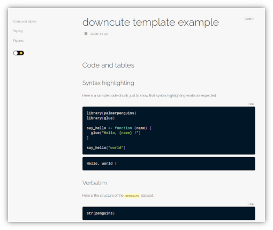Click the syntax highlighting description paragraph

pos(149,95)
